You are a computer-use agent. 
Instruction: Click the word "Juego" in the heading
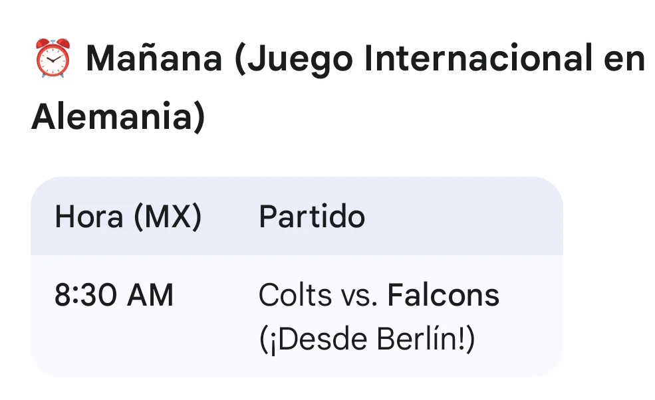pyautogui.click(x=293, y=60)
